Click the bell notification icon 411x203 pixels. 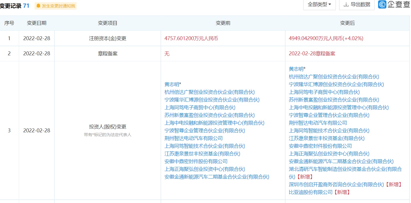pyautogui.click(x=38, y=6)
